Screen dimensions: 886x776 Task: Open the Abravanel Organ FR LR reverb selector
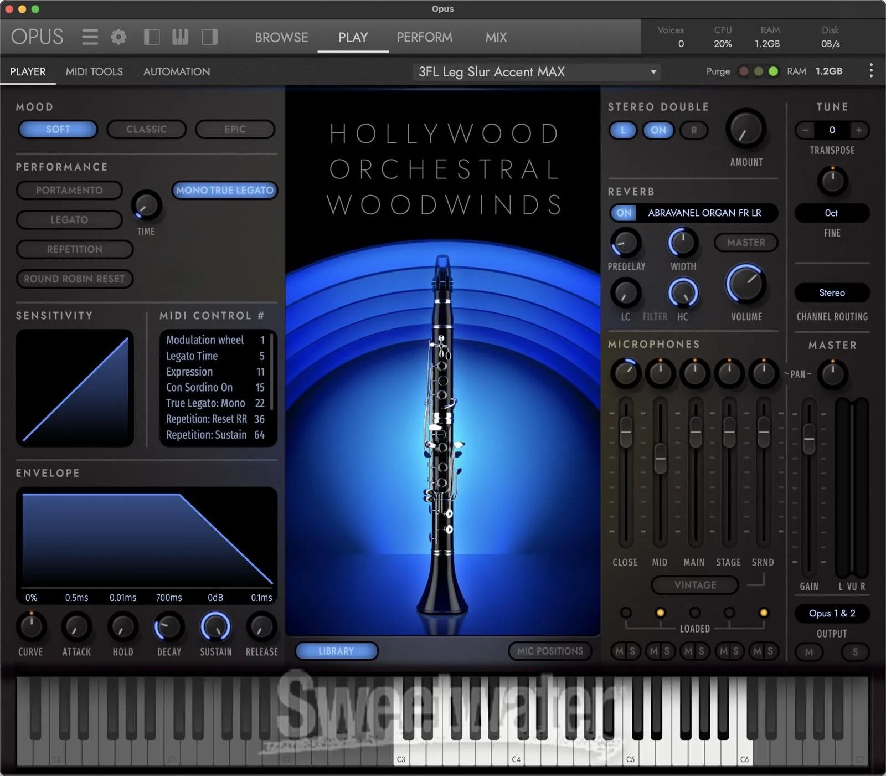[706, 213]
